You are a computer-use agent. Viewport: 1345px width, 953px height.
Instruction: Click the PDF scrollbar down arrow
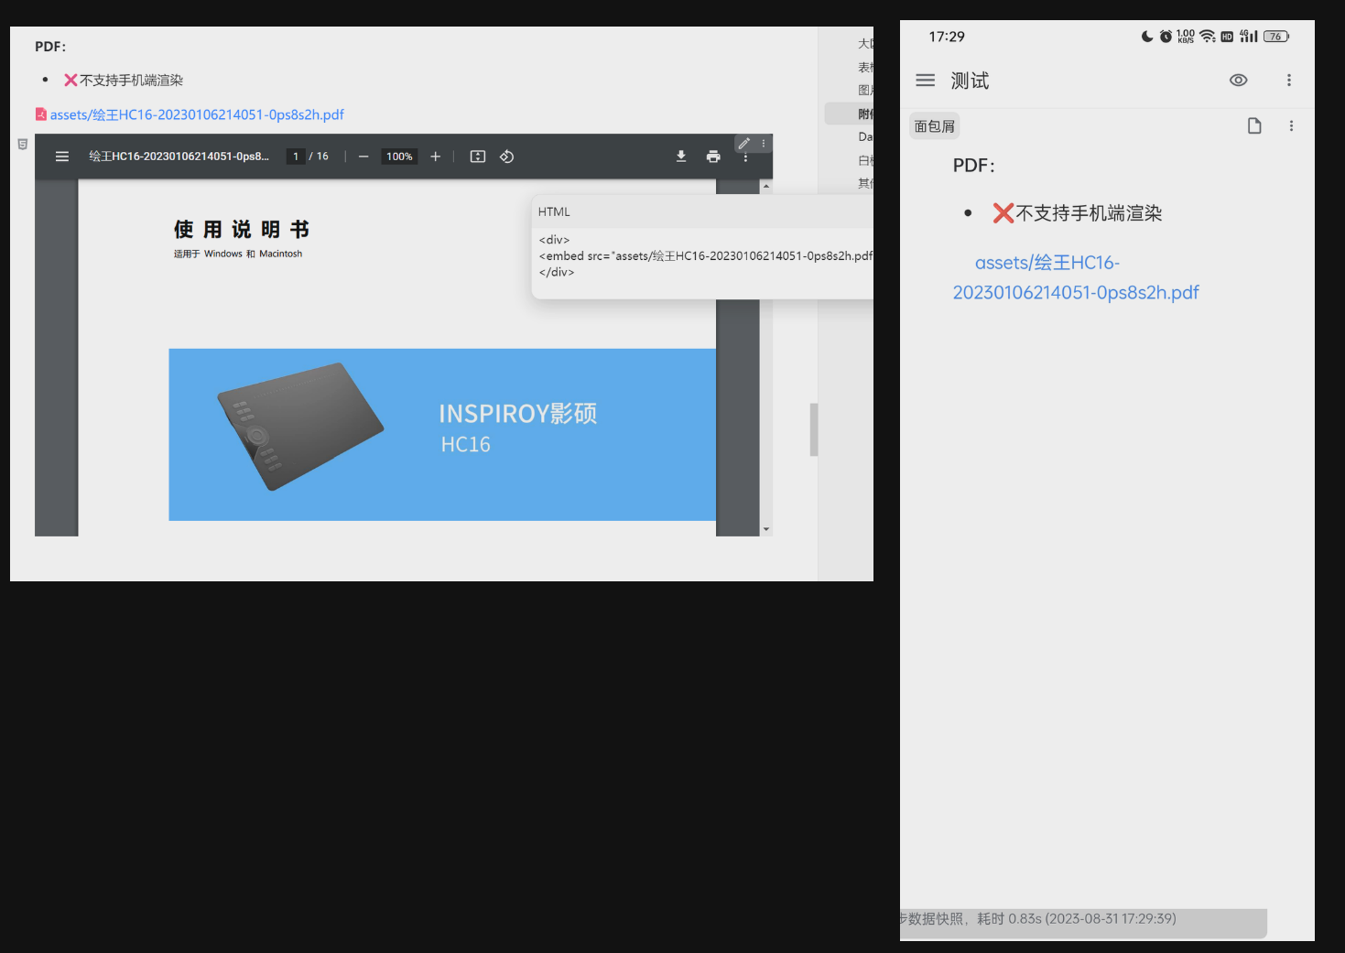[x=766, y=530]
